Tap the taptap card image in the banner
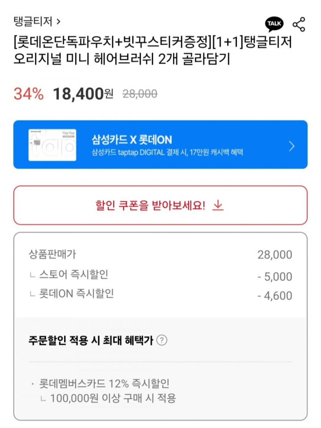Image resolution: width=321 pixels, height=428 pixels. (x=52, y=145)
